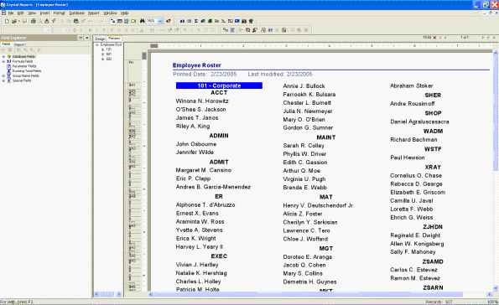Click the binoculars Find icon
499x305 pixels.
(x=143, y=21)
